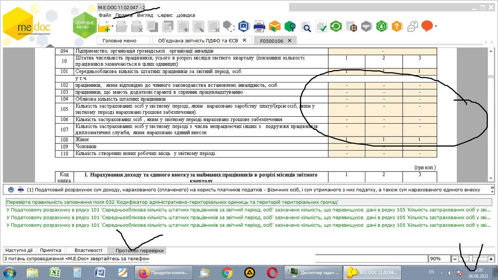
Task: Open help with orange question mark icon
Action: 396,26
